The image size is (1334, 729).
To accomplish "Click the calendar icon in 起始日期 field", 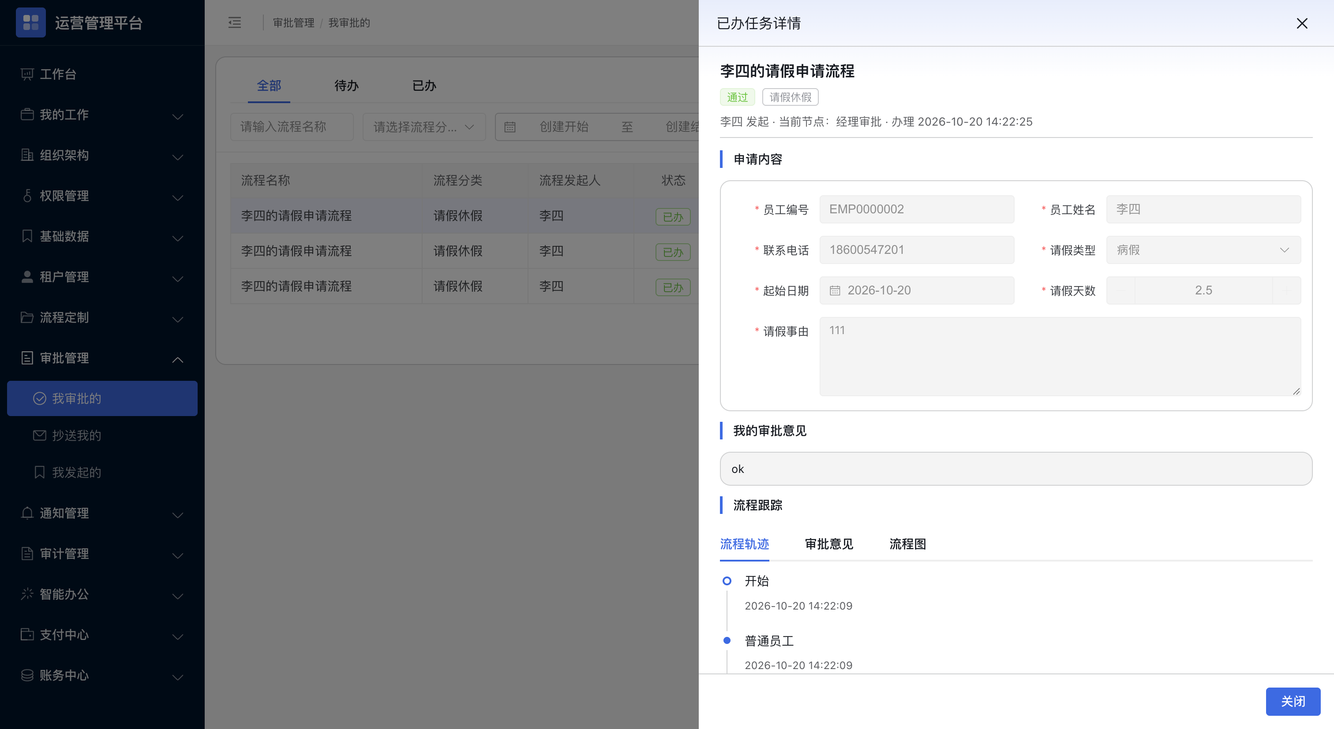I will (835, 290).
